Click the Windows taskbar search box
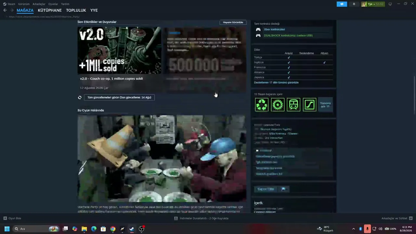The width and height of the screenshot is (416, 234). (x=36, y=229)
